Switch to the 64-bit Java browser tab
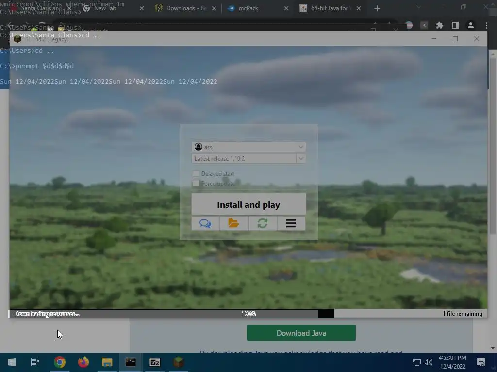The width and height of the screenshot is (497, 372). pyautogui.click(x=330, y=8)
